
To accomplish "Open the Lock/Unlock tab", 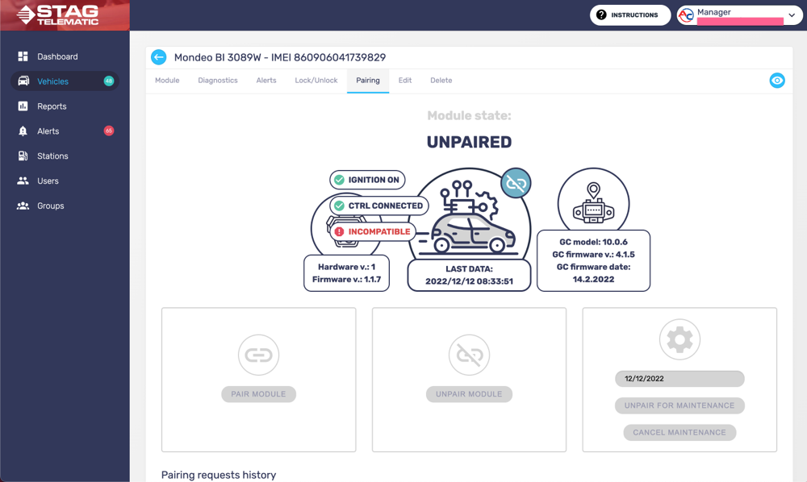I will (316, 80).
